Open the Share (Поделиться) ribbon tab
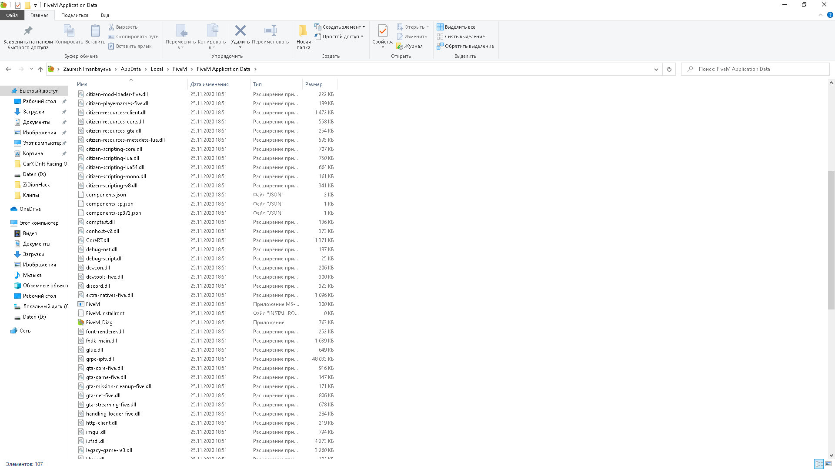The width and height of the screenshot is (835, 469). click(74, 15)
